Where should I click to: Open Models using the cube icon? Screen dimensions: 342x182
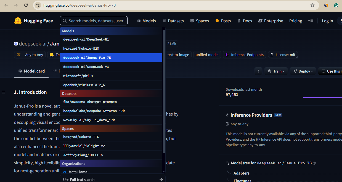coord(138,21)
